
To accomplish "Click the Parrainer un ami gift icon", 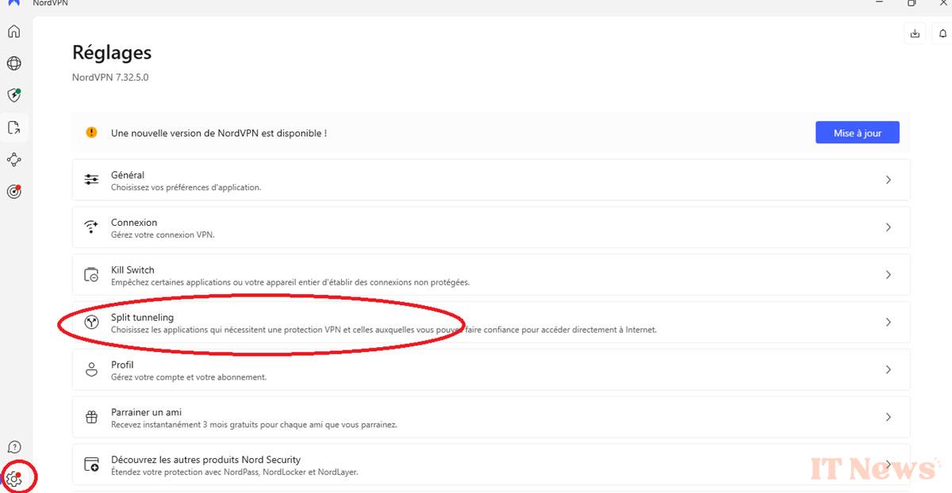I will pos(92,417).
